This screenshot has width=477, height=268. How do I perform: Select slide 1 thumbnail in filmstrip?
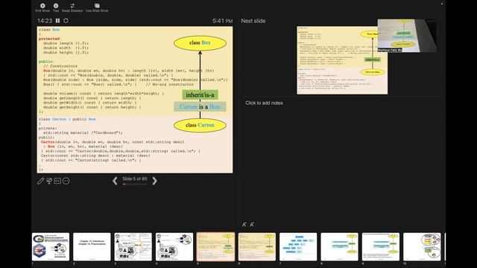click(51, 246)
